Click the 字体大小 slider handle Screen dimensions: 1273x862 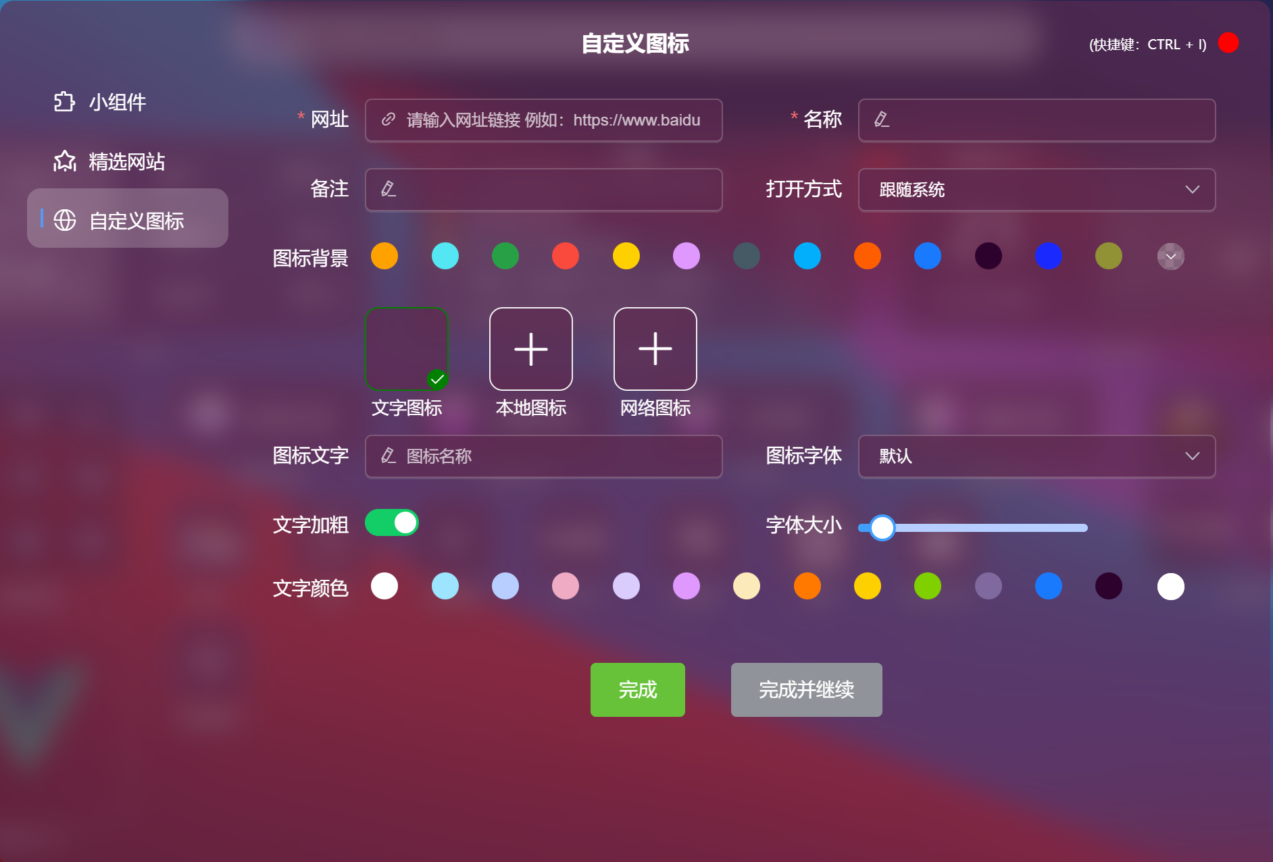click(x=882, y=528)
